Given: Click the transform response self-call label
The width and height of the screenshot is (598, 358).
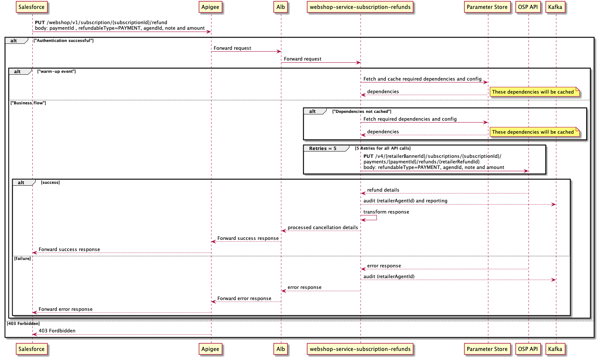Looking at the screenshot, I should pos(386,212).
